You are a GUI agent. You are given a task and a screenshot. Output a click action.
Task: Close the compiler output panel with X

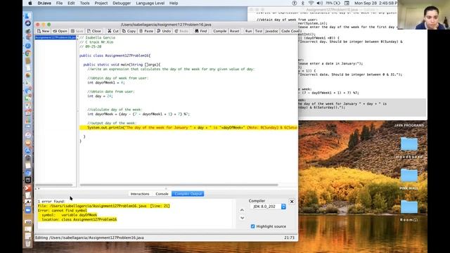292,202
